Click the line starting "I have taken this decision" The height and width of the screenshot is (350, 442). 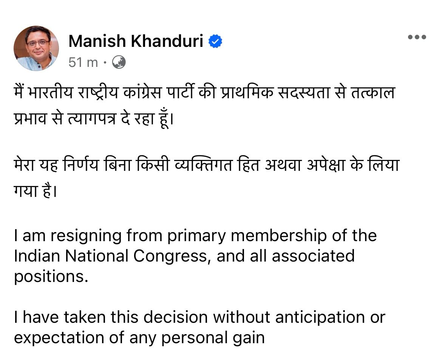pos(199,317)
